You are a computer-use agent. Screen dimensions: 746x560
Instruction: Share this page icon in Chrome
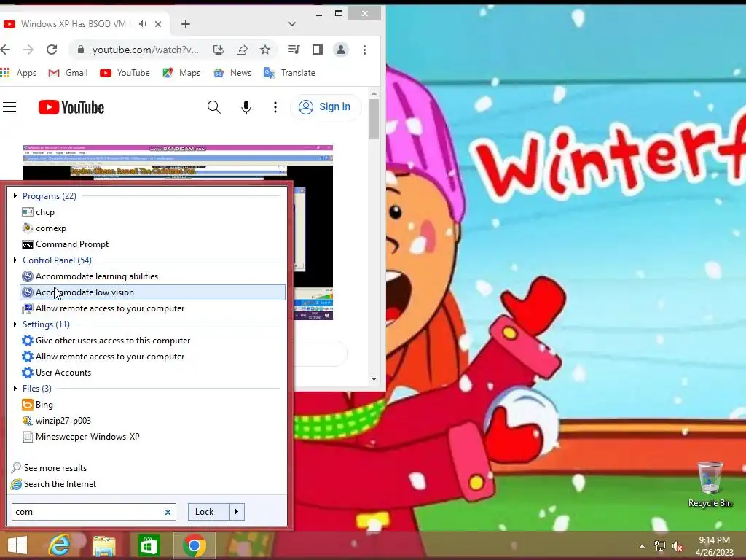pos(242,50)
